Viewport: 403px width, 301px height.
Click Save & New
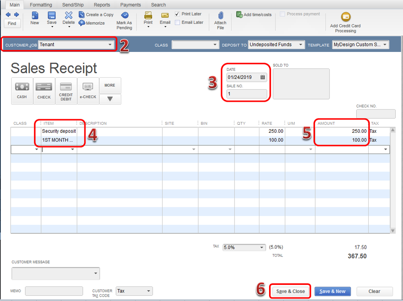pyautogui.click(x=332, y=291)
